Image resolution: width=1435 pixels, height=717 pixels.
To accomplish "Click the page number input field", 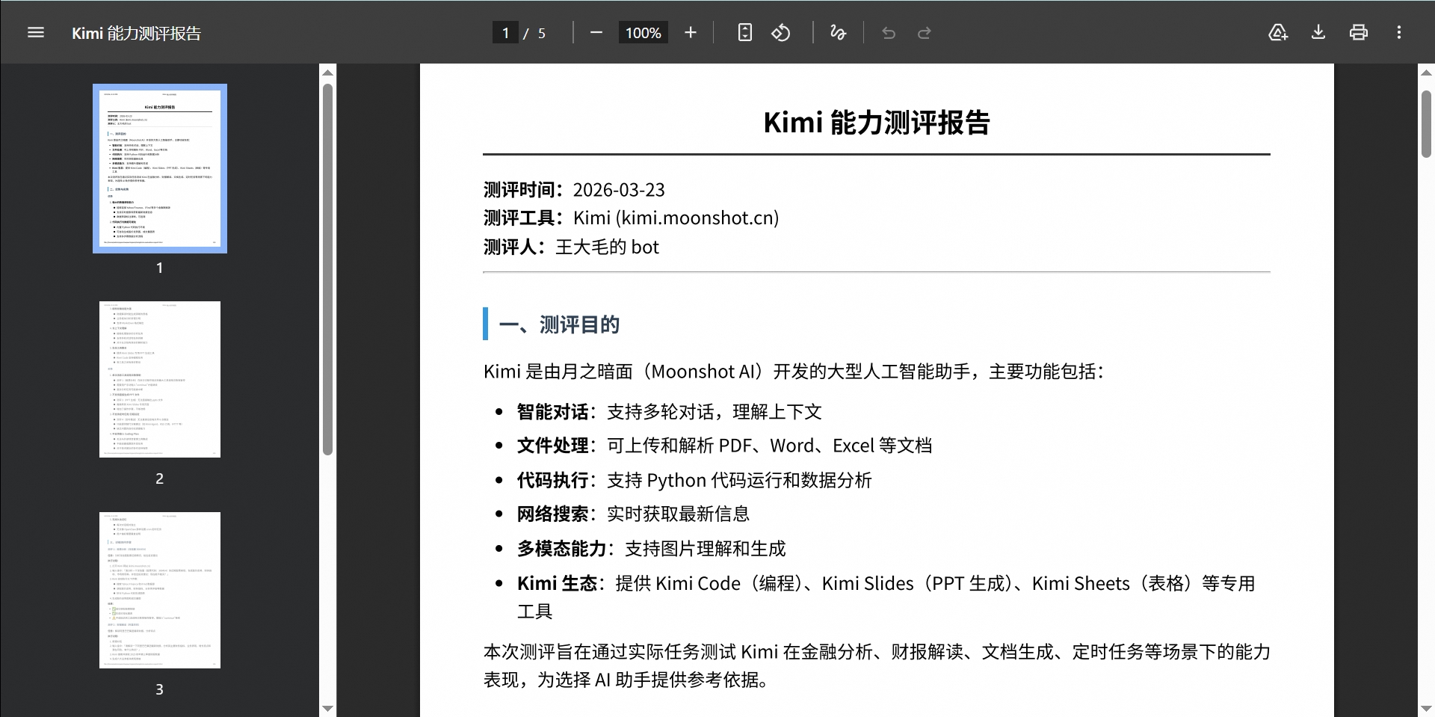I will (x=505, y=33).
